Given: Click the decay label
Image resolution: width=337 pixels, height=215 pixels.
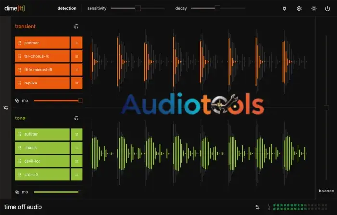Looking at the screenshot, I should click(x=181, y=8).
